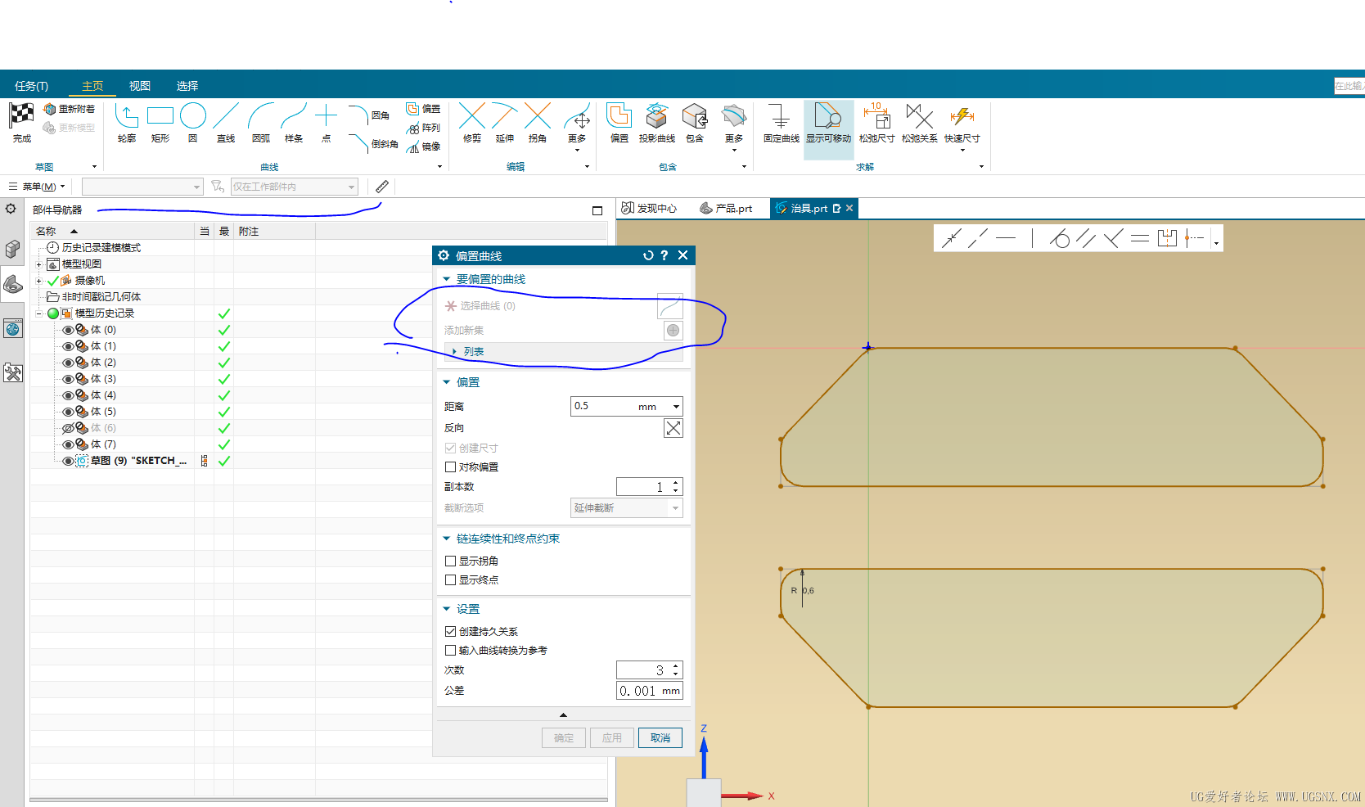Expand the Model Views (模型视图) tree node

pyautogui.click(x=38, y=264)
